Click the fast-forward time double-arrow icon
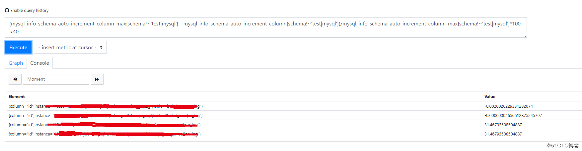 point(97,79)
